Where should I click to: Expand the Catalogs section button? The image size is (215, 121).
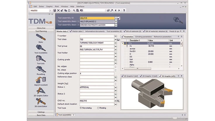(x=41, y=112)
